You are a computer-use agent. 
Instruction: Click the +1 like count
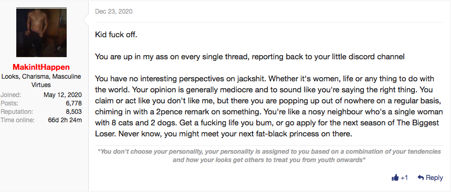coord(404,178)
